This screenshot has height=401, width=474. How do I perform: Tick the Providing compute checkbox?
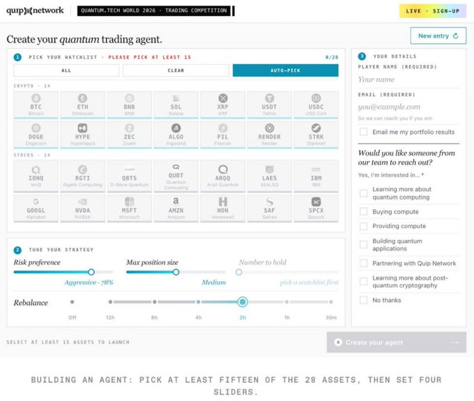pos(364,226)
